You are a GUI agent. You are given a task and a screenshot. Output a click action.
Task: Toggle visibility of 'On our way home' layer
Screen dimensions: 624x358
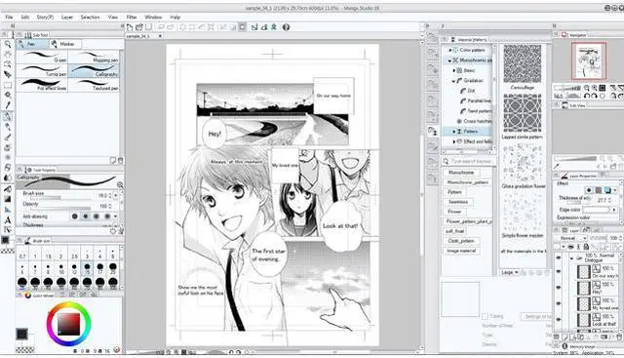pyautogui.click(x=558, y=272)
